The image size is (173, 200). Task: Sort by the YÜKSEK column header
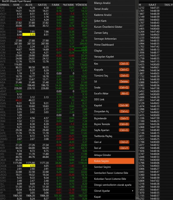pos(81,5)
